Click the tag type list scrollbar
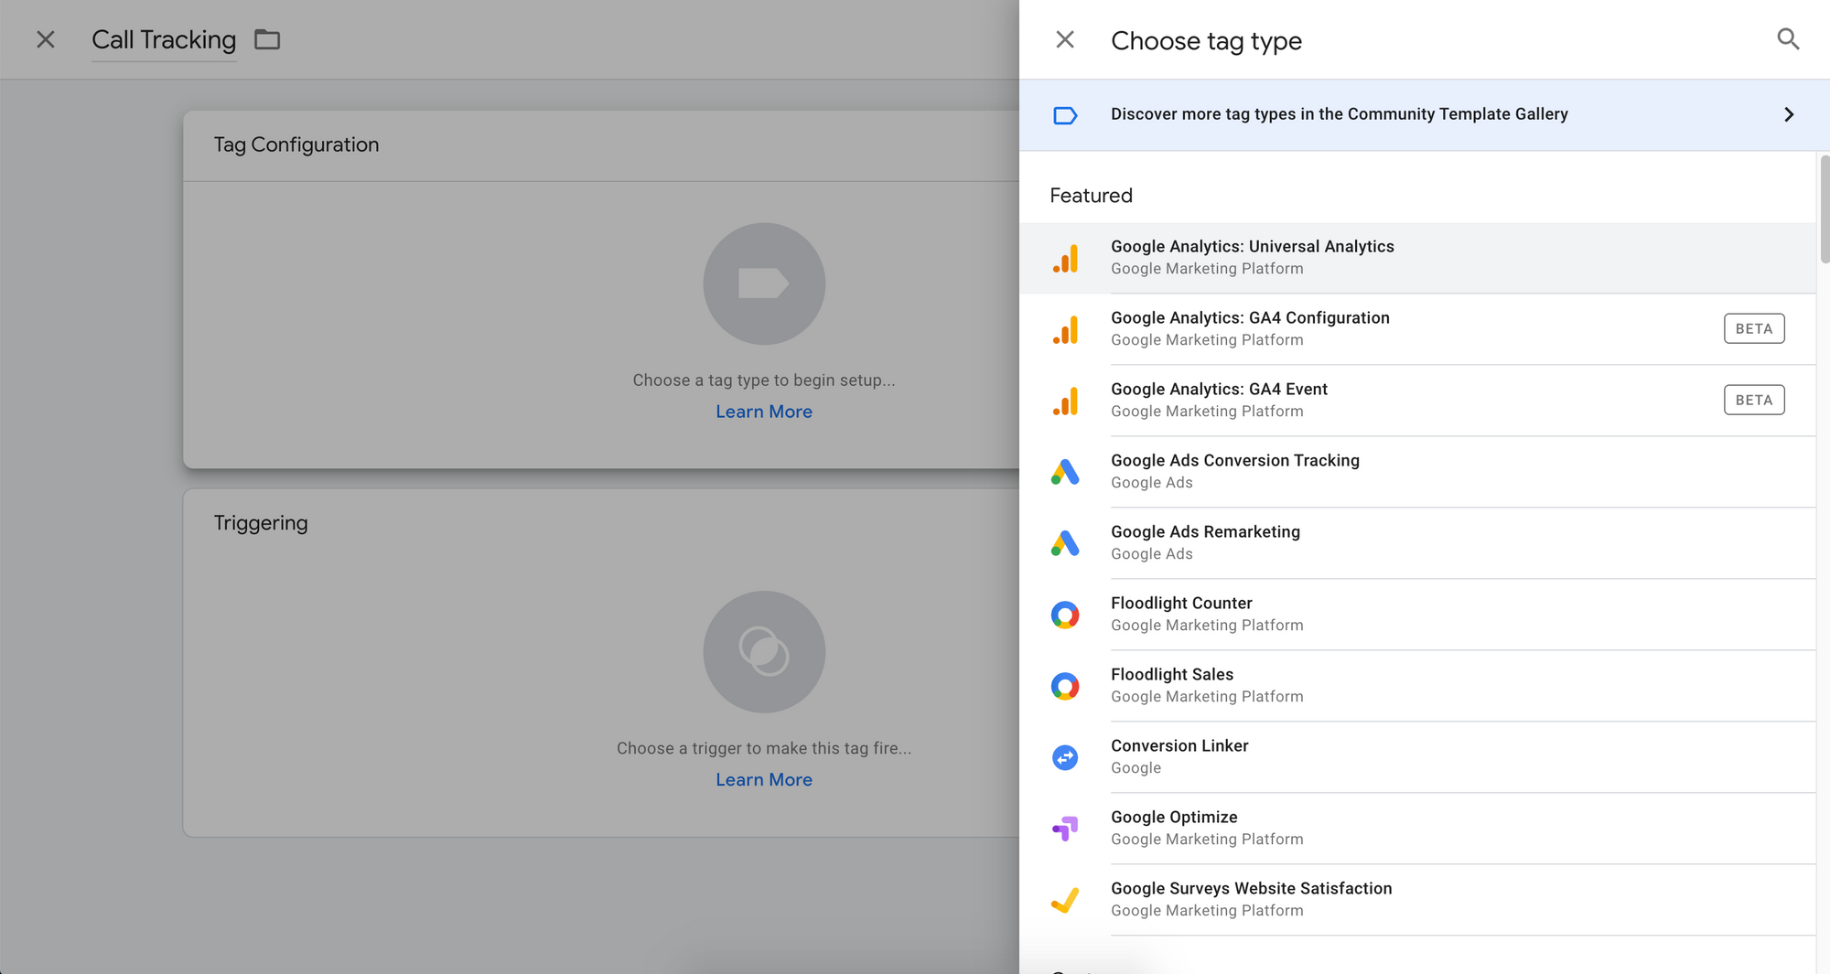The width and height of the screenshot is (1830, 974). coord(1825,209)
